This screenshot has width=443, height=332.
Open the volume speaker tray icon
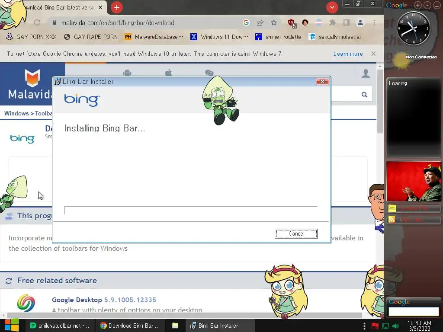coord(396,326)
